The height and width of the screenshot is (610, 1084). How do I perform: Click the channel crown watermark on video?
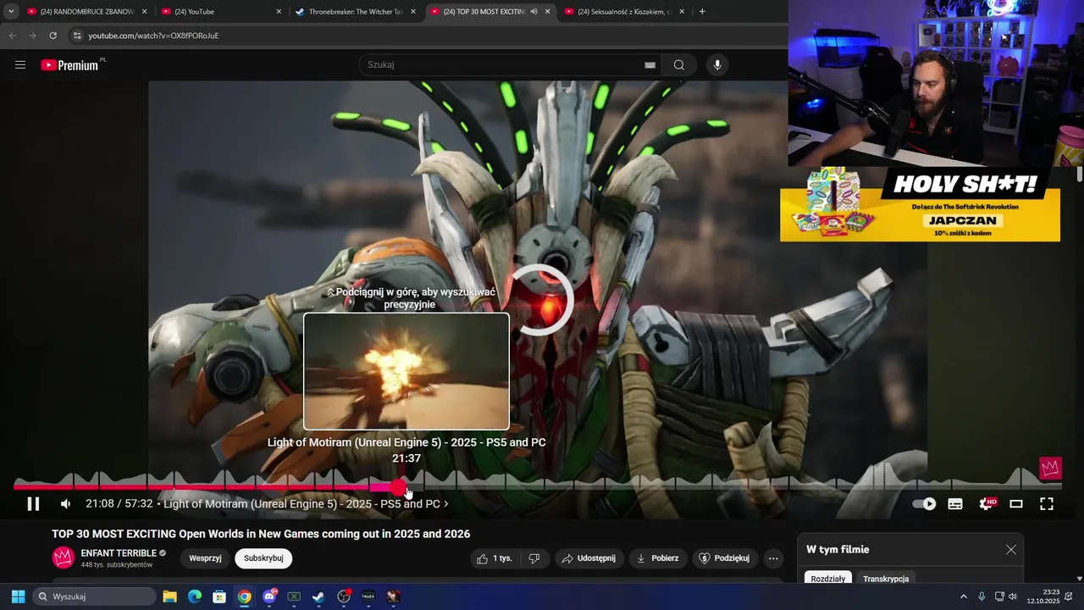(x=1050, y=468)
